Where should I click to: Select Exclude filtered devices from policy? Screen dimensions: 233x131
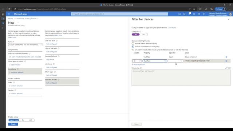[x=133, y=47]
